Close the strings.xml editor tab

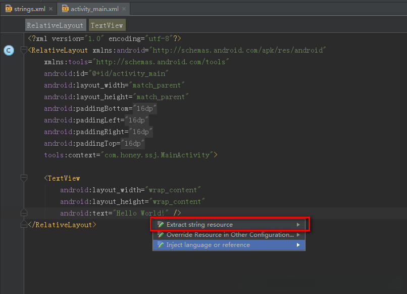click(x=51, y=9)
